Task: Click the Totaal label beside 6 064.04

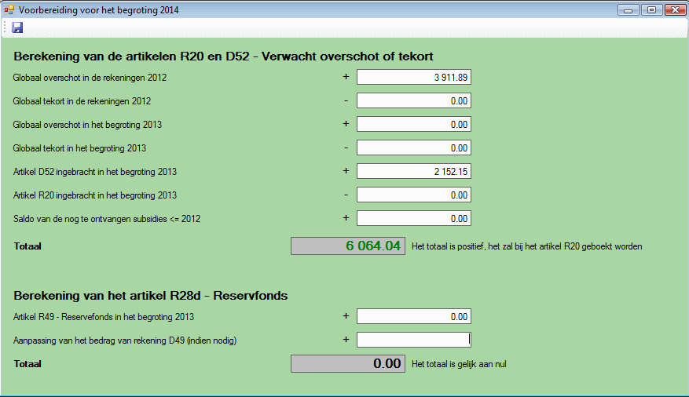Action: 27,246
